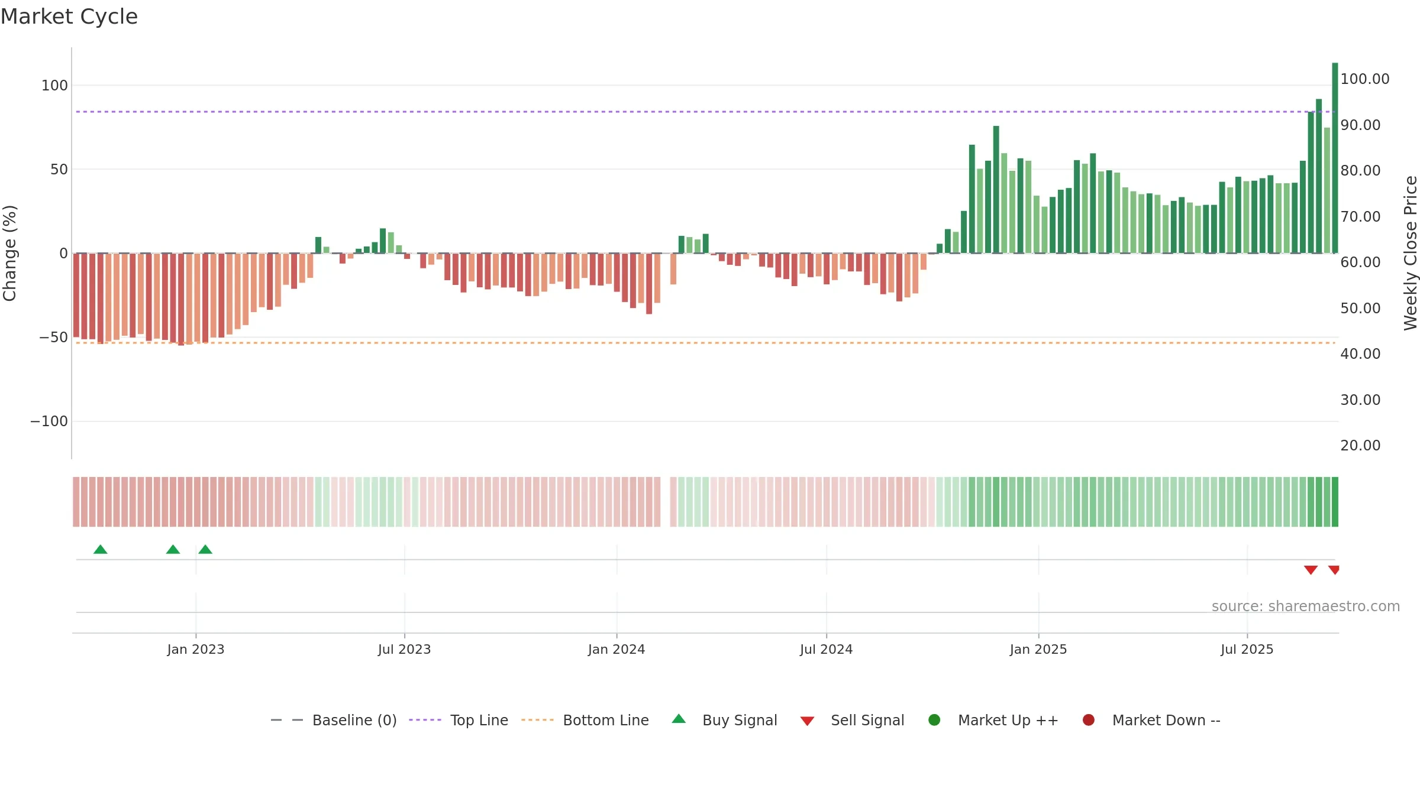
Task: Select the second buy signal marker before Jan 2023
Action: [x=173, y=550]
